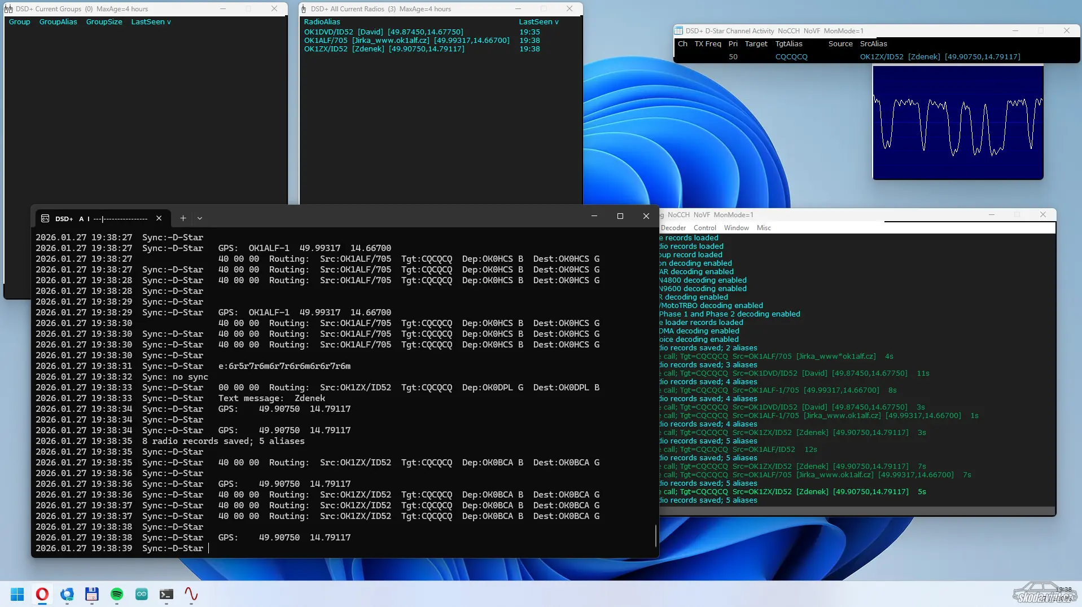Click the GroupAlias column header

point(58,22)
